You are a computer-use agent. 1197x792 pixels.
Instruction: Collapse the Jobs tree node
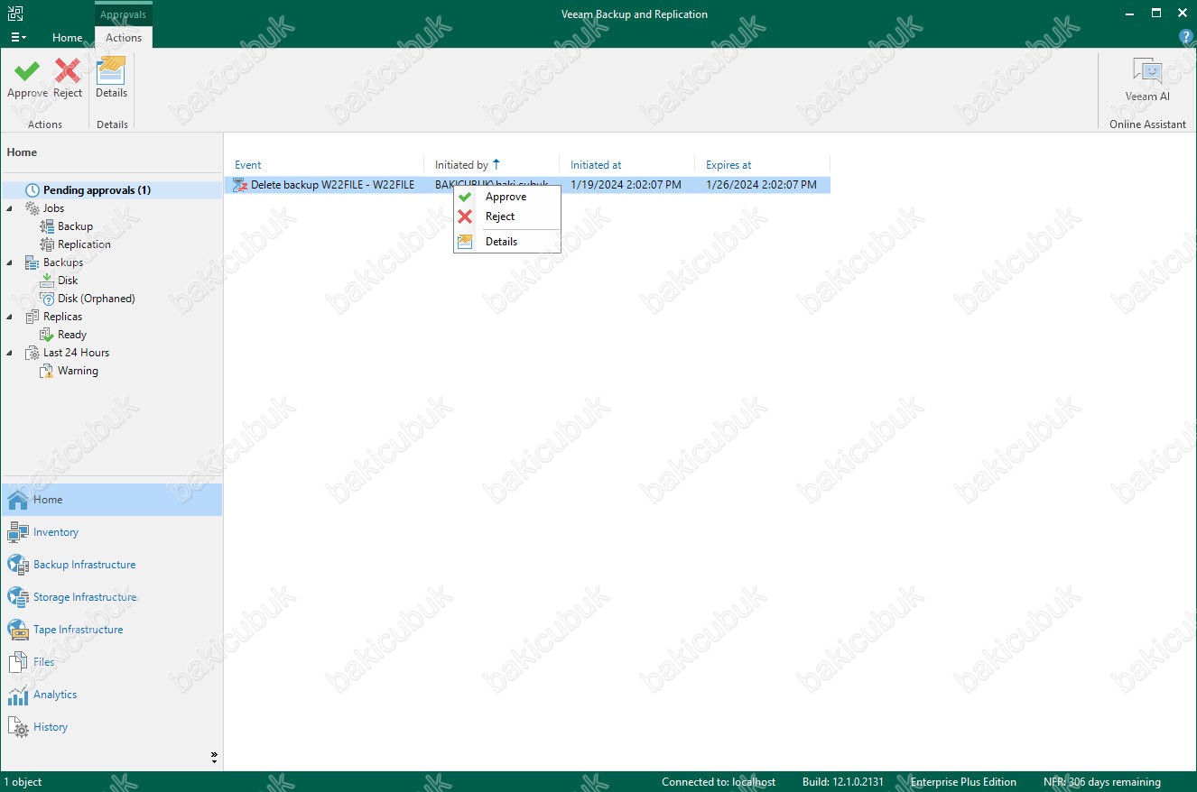10,208
